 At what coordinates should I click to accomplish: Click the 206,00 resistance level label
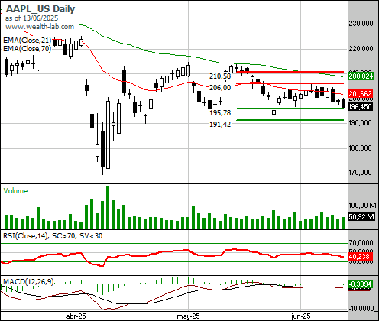pyautogui.click(x=220, y=88)
